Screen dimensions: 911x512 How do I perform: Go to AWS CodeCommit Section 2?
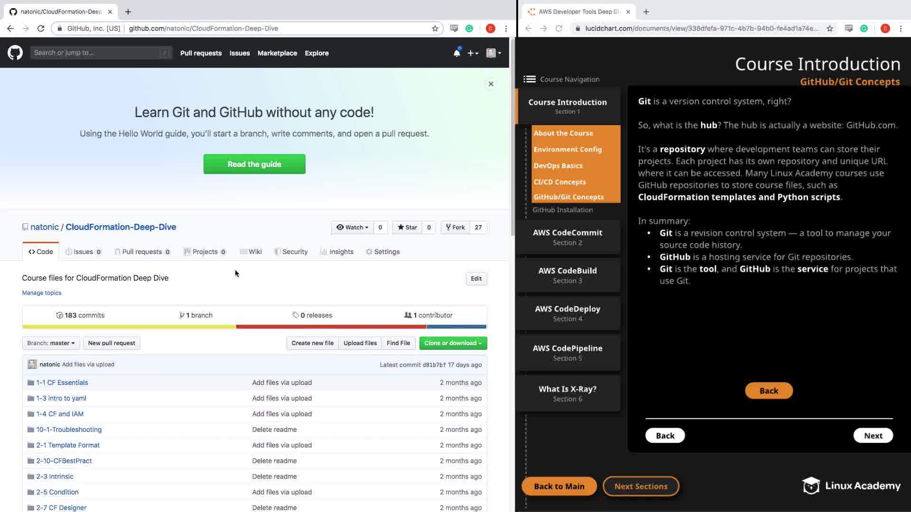coord(567,237)
